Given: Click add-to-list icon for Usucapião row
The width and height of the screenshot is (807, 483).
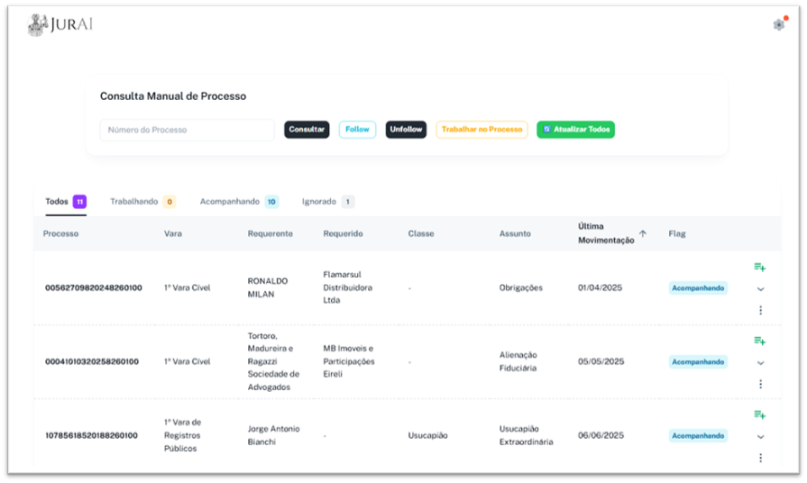Looking at the screenshot, I should click(760, 415).
